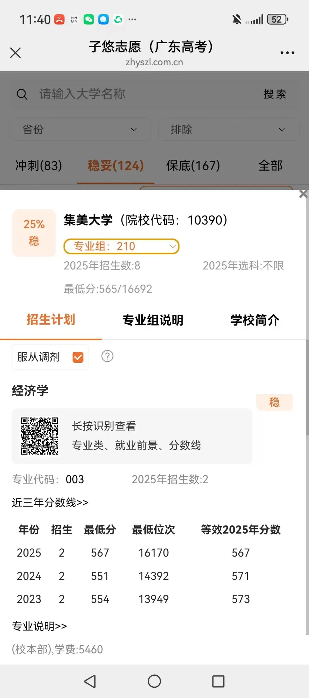Open the 专业说明>> link
The height and width of the screenshot is (698, 309).
pyautogui.click(x=39, y=626)
